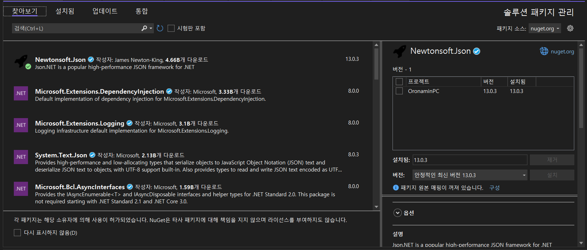The width and height of the screenshot is (587, 250).
Task: Click 설명 description heading
Action: click(x=398, y=234)
